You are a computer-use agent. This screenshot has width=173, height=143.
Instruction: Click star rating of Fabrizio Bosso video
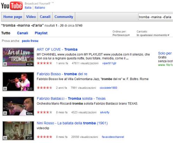[44, 88]
